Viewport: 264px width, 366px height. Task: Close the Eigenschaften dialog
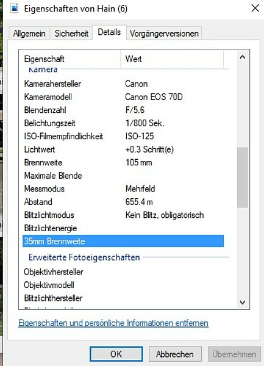coord(255,9)
